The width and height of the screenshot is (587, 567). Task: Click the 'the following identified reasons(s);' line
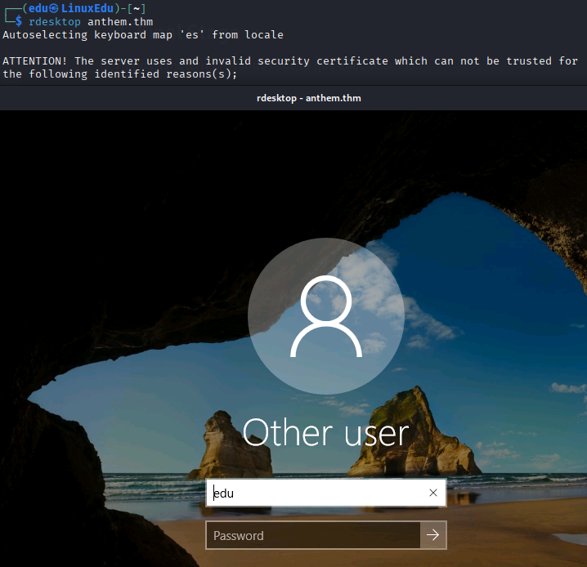point(120,74)
